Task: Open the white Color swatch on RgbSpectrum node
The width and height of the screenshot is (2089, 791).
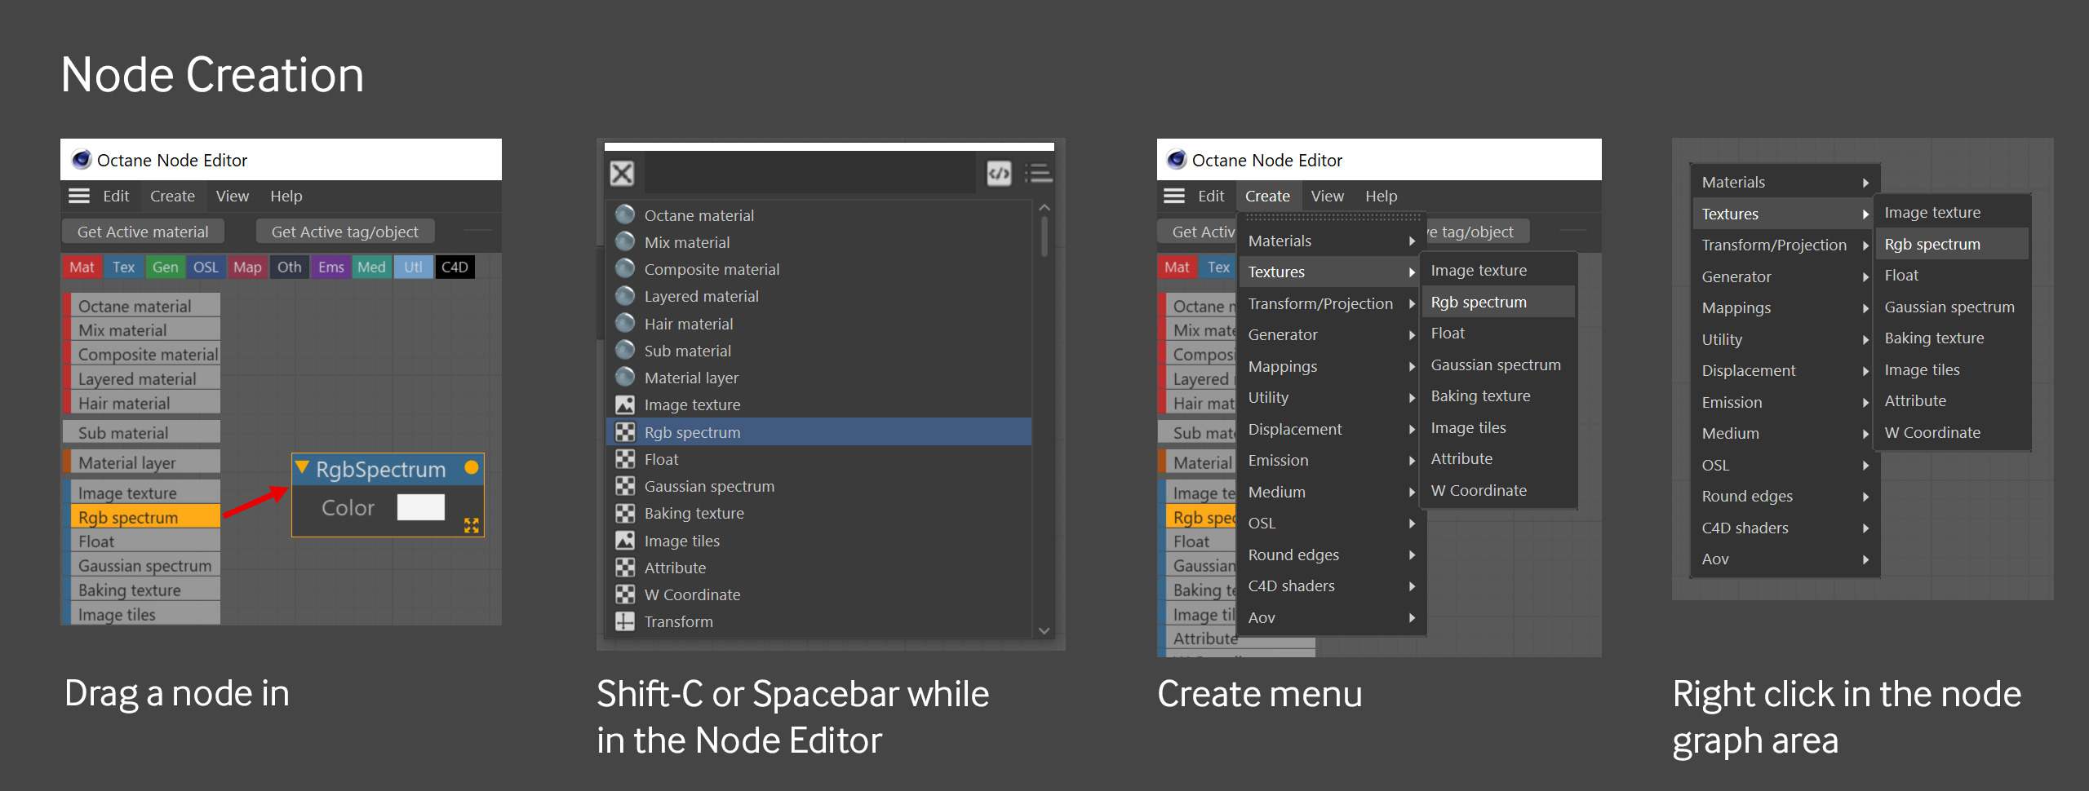Action: (x=420, y=507)
